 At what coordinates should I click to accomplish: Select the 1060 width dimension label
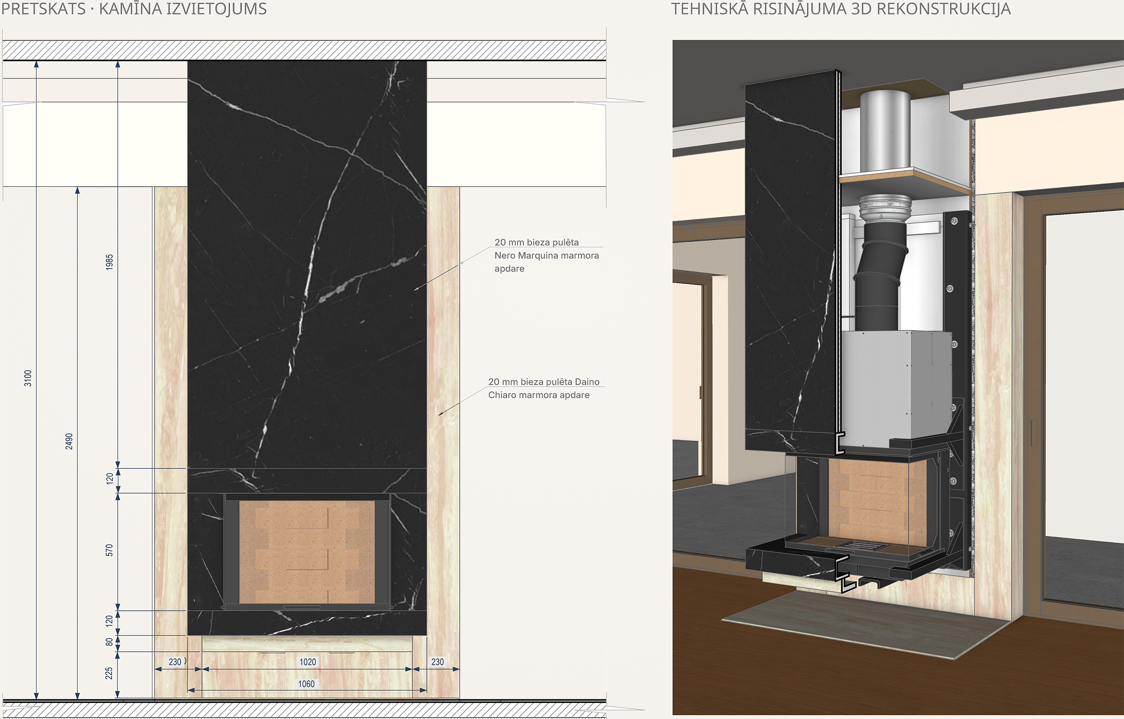[306, 684]
